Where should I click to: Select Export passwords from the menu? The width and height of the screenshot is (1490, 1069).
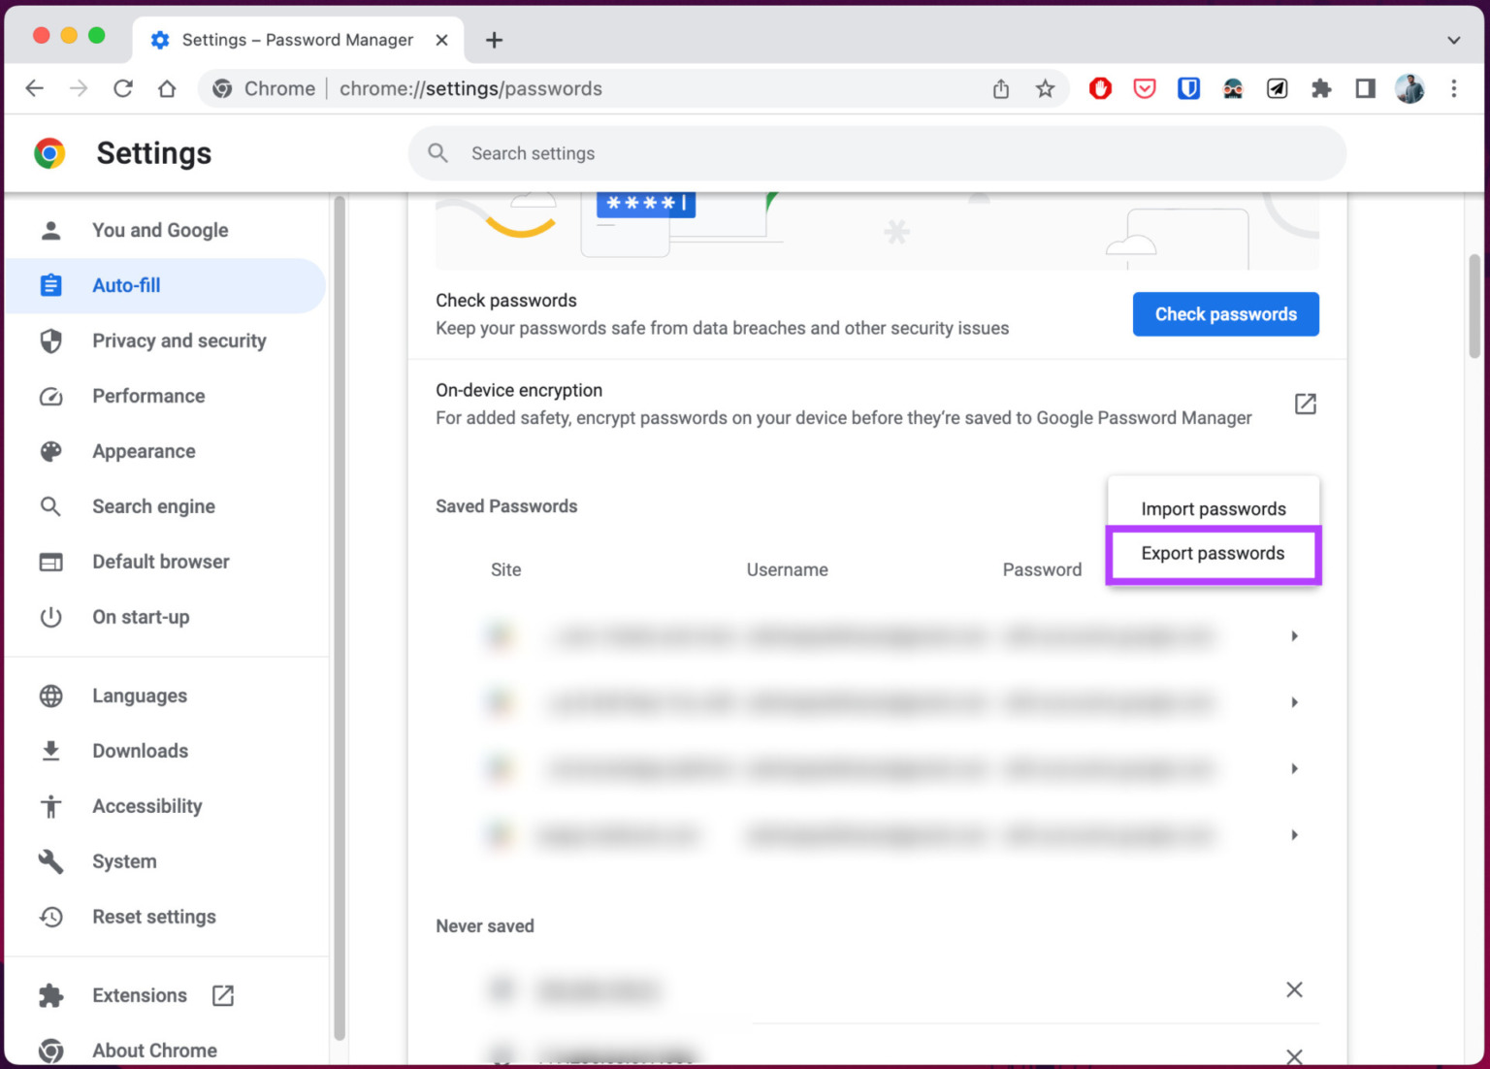1213,553
